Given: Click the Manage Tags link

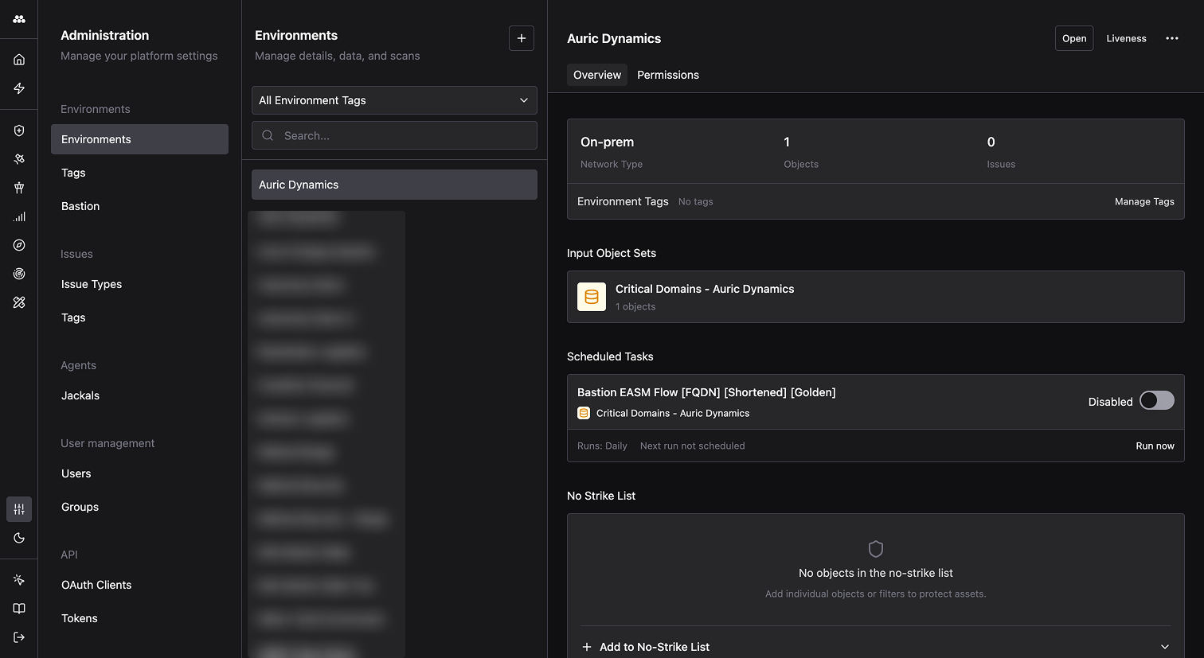Looking at the screenshot, I should click(x=1144, y=201).
